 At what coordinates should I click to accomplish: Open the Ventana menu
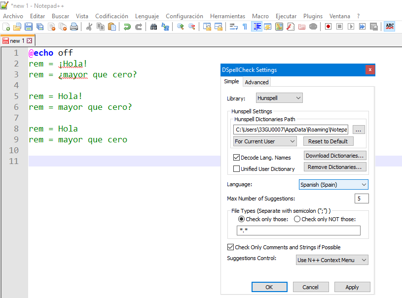(339, 16)
